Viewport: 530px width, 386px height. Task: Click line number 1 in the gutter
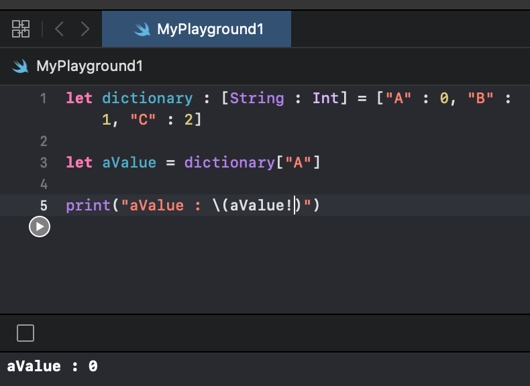(43, 99)
